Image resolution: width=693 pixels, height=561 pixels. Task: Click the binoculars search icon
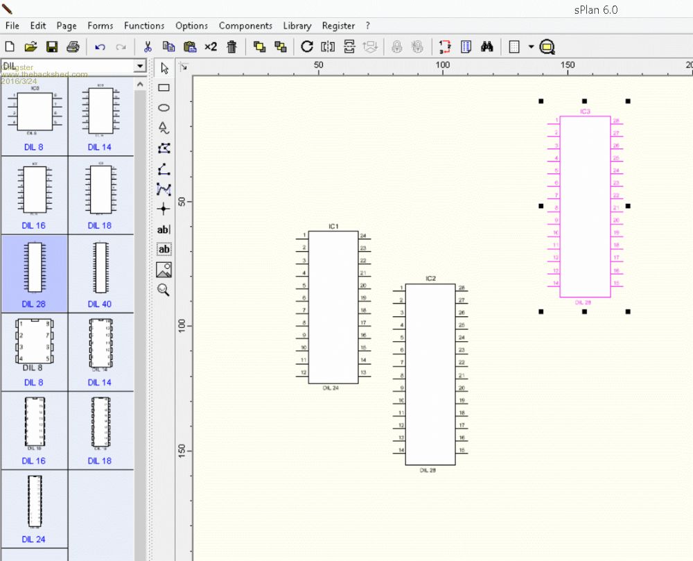pos(487,47)
